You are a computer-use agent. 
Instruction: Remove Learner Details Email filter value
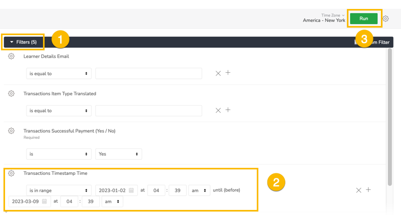click(218, 74)
